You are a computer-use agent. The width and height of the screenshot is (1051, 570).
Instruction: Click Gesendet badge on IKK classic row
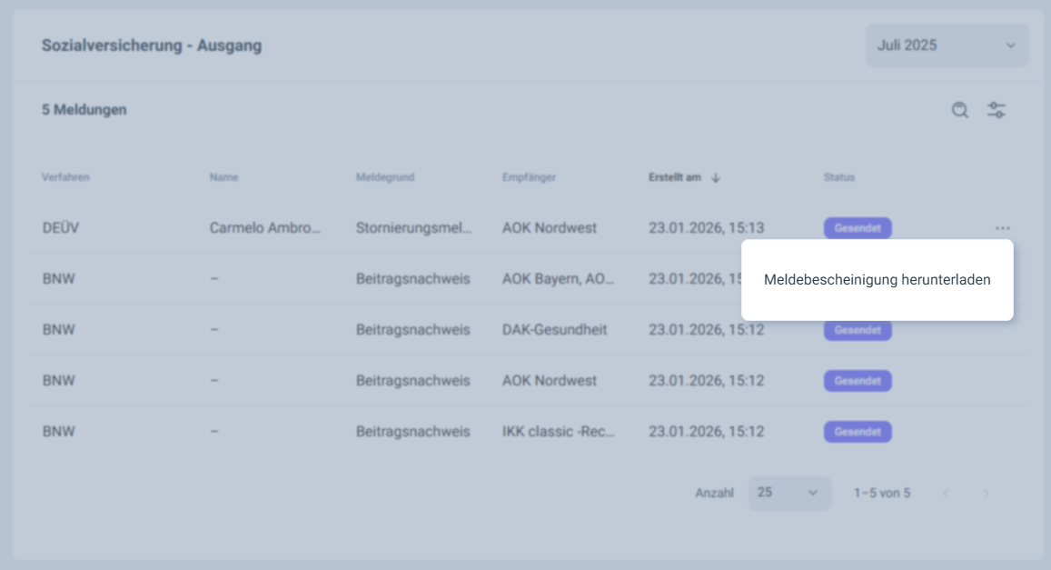pyautogui.click(x=858, y=432)
